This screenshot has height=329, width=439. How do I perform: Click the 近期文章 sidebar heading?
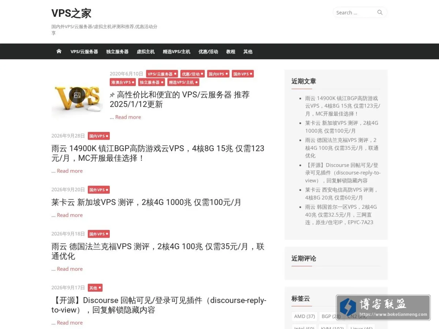(x=304, y=81)
